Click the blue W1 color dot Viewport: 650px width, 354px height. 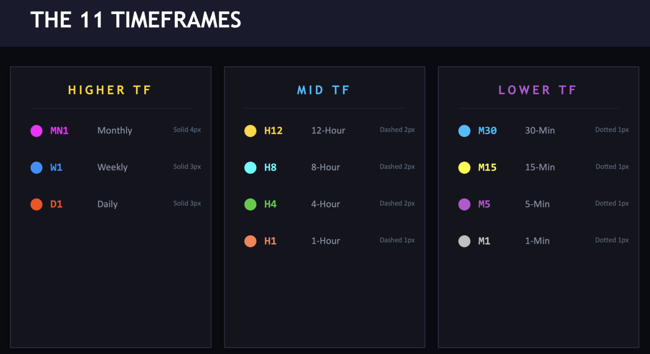37,168
